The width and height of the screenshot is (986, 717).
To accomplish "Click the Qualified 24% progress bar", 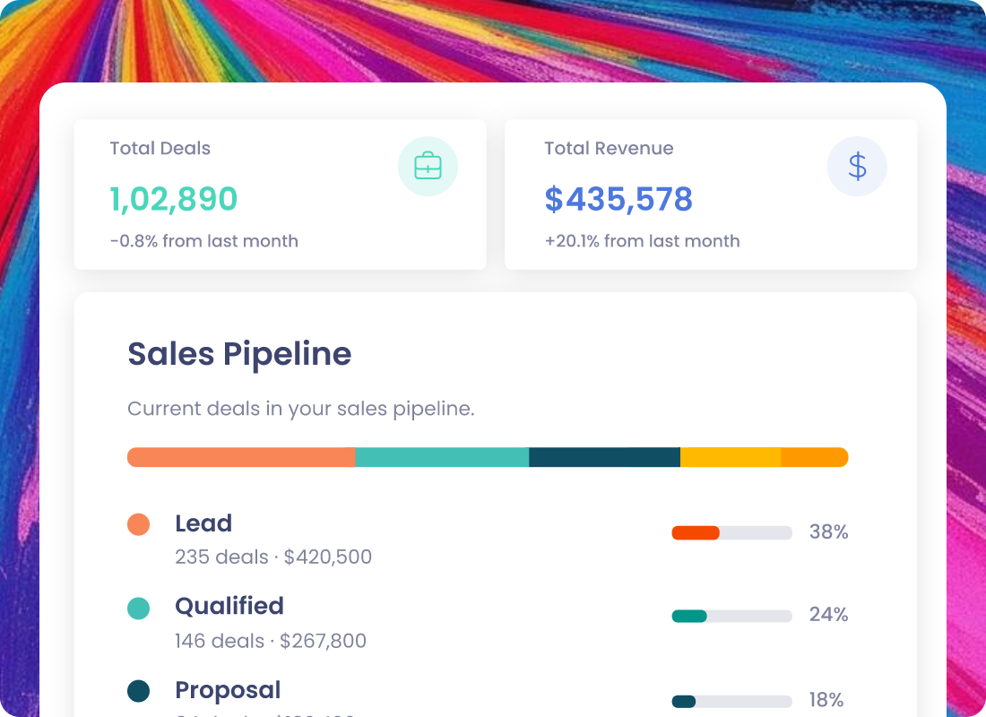I will pyautogui.click(x=732, y=616).
